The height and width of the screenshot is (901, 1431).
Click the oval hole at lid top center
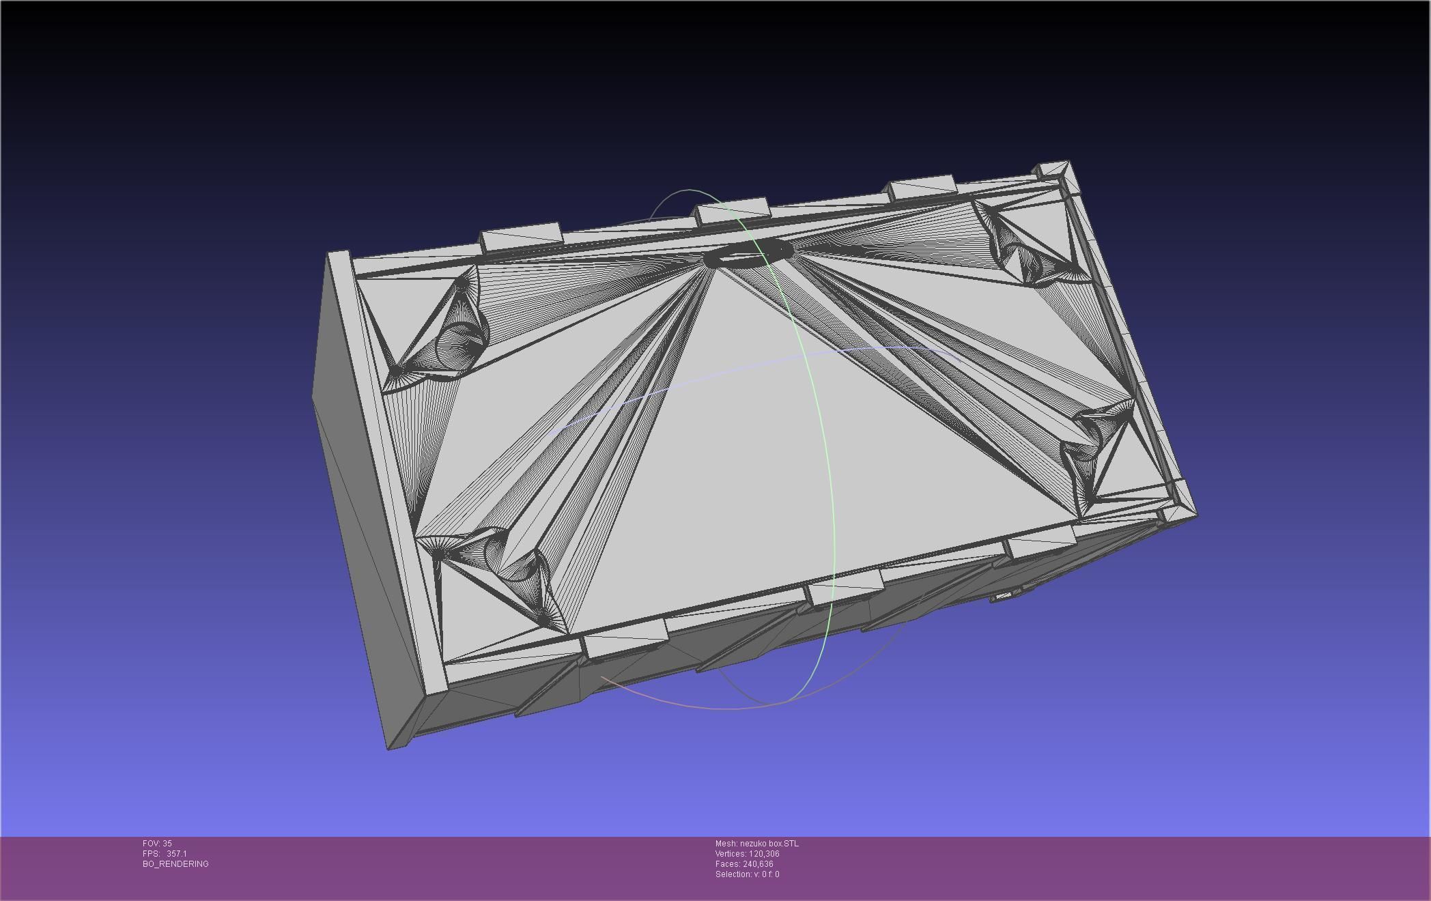(x=748, y=253)
